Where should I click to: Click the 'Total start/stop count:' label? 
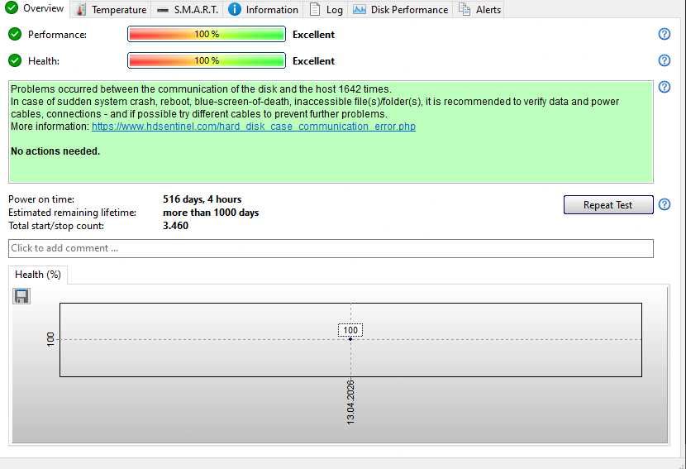tap(56, 226)
